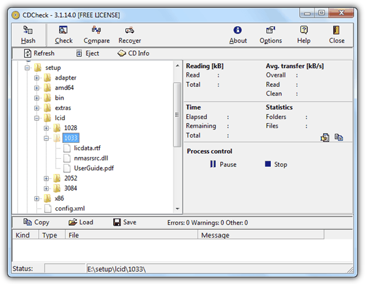The height and width of the screenshot is (284, 365).
Task: Select the 1028 folder
Action: click(71, 128)
